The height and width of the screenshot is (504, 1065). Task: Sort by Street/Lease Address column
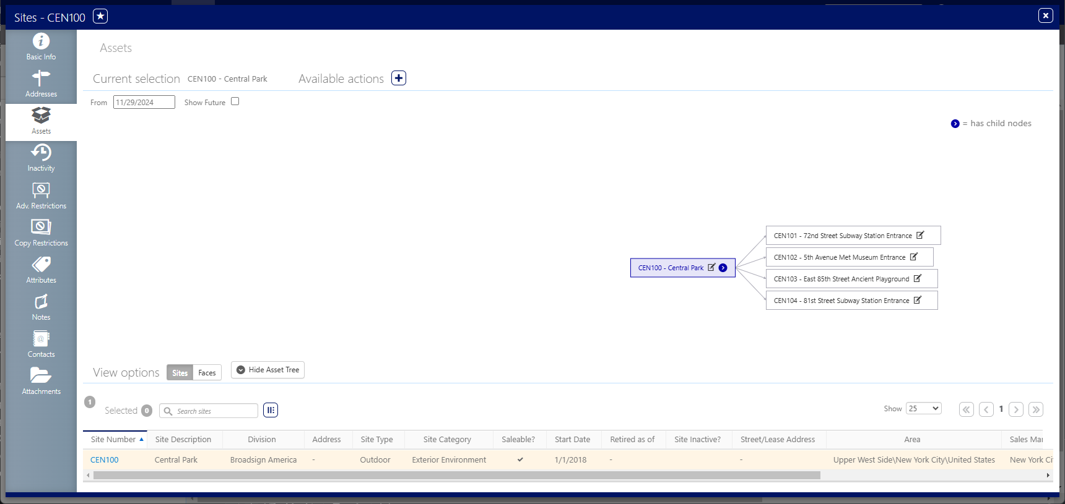(x=778, y=440)
